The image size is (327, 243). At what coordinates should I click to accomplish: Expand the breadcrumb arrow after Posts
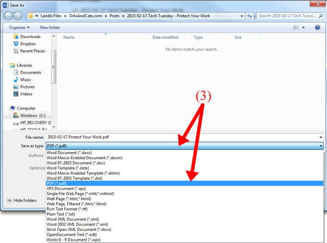pyautogui.click(x=123, y=16)
